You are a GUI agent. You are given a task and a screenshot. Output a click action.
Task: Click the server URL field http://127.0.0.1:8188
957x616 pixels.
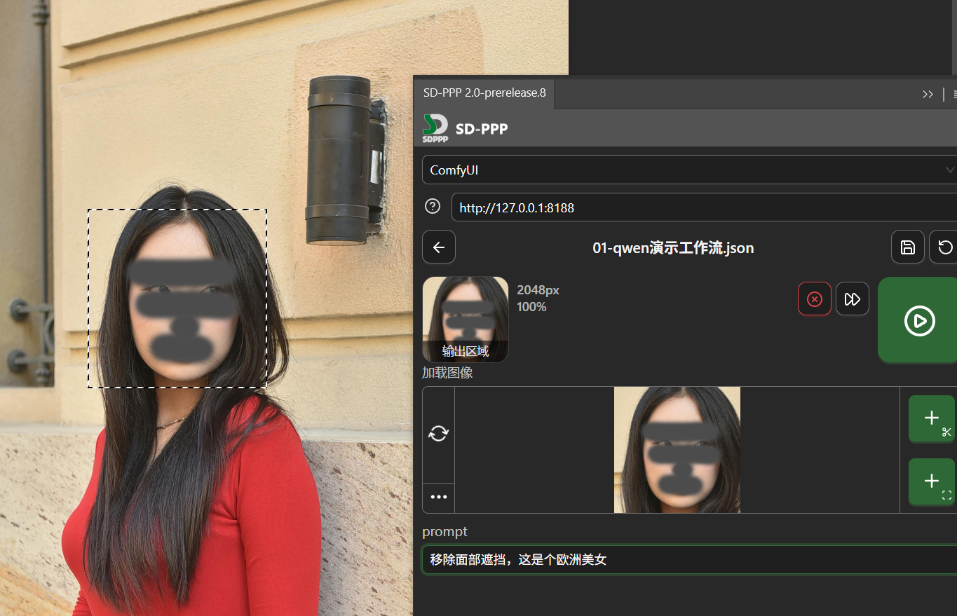click(701, 208)
